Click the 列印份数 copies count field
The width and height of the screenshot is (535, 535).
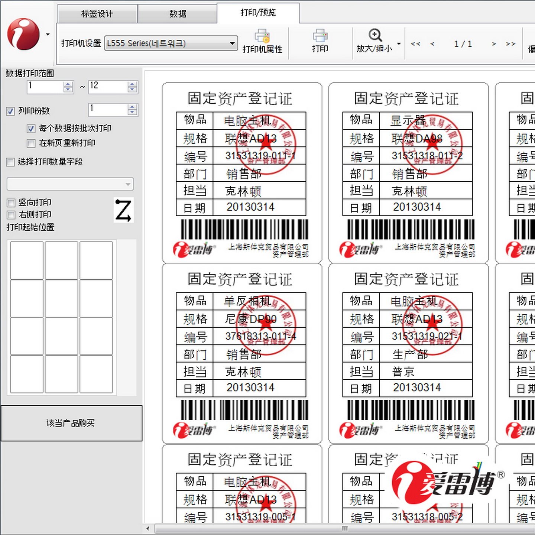tap(108, 110)
